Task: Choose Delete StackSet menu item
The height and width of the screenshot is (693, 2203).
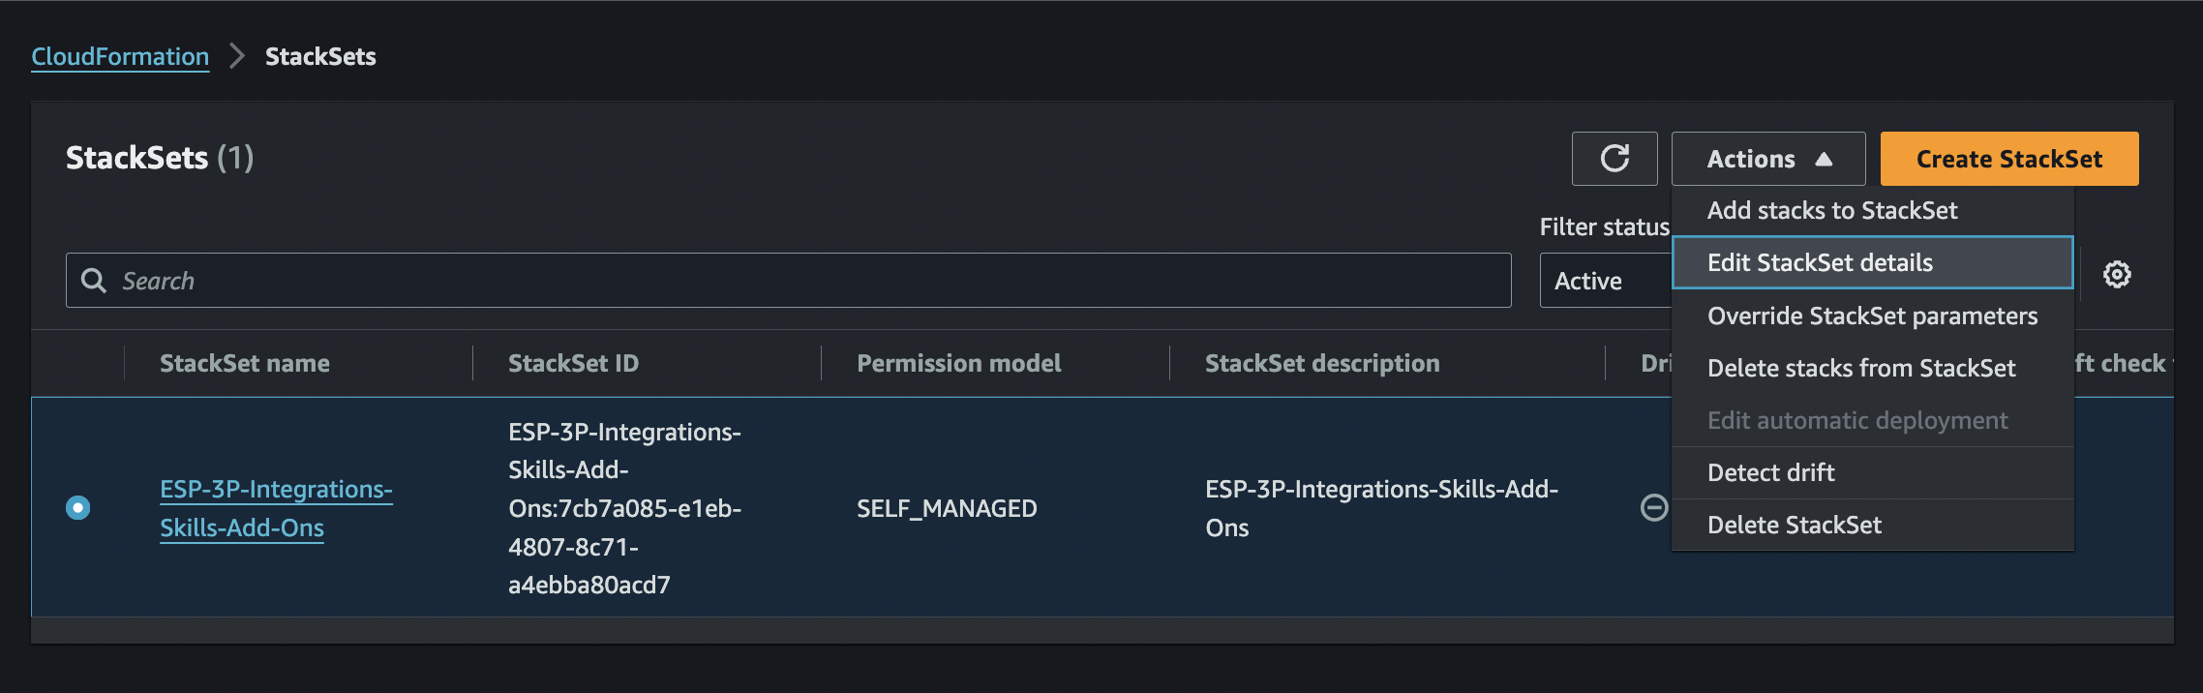Action: [x=1872, y=525]
